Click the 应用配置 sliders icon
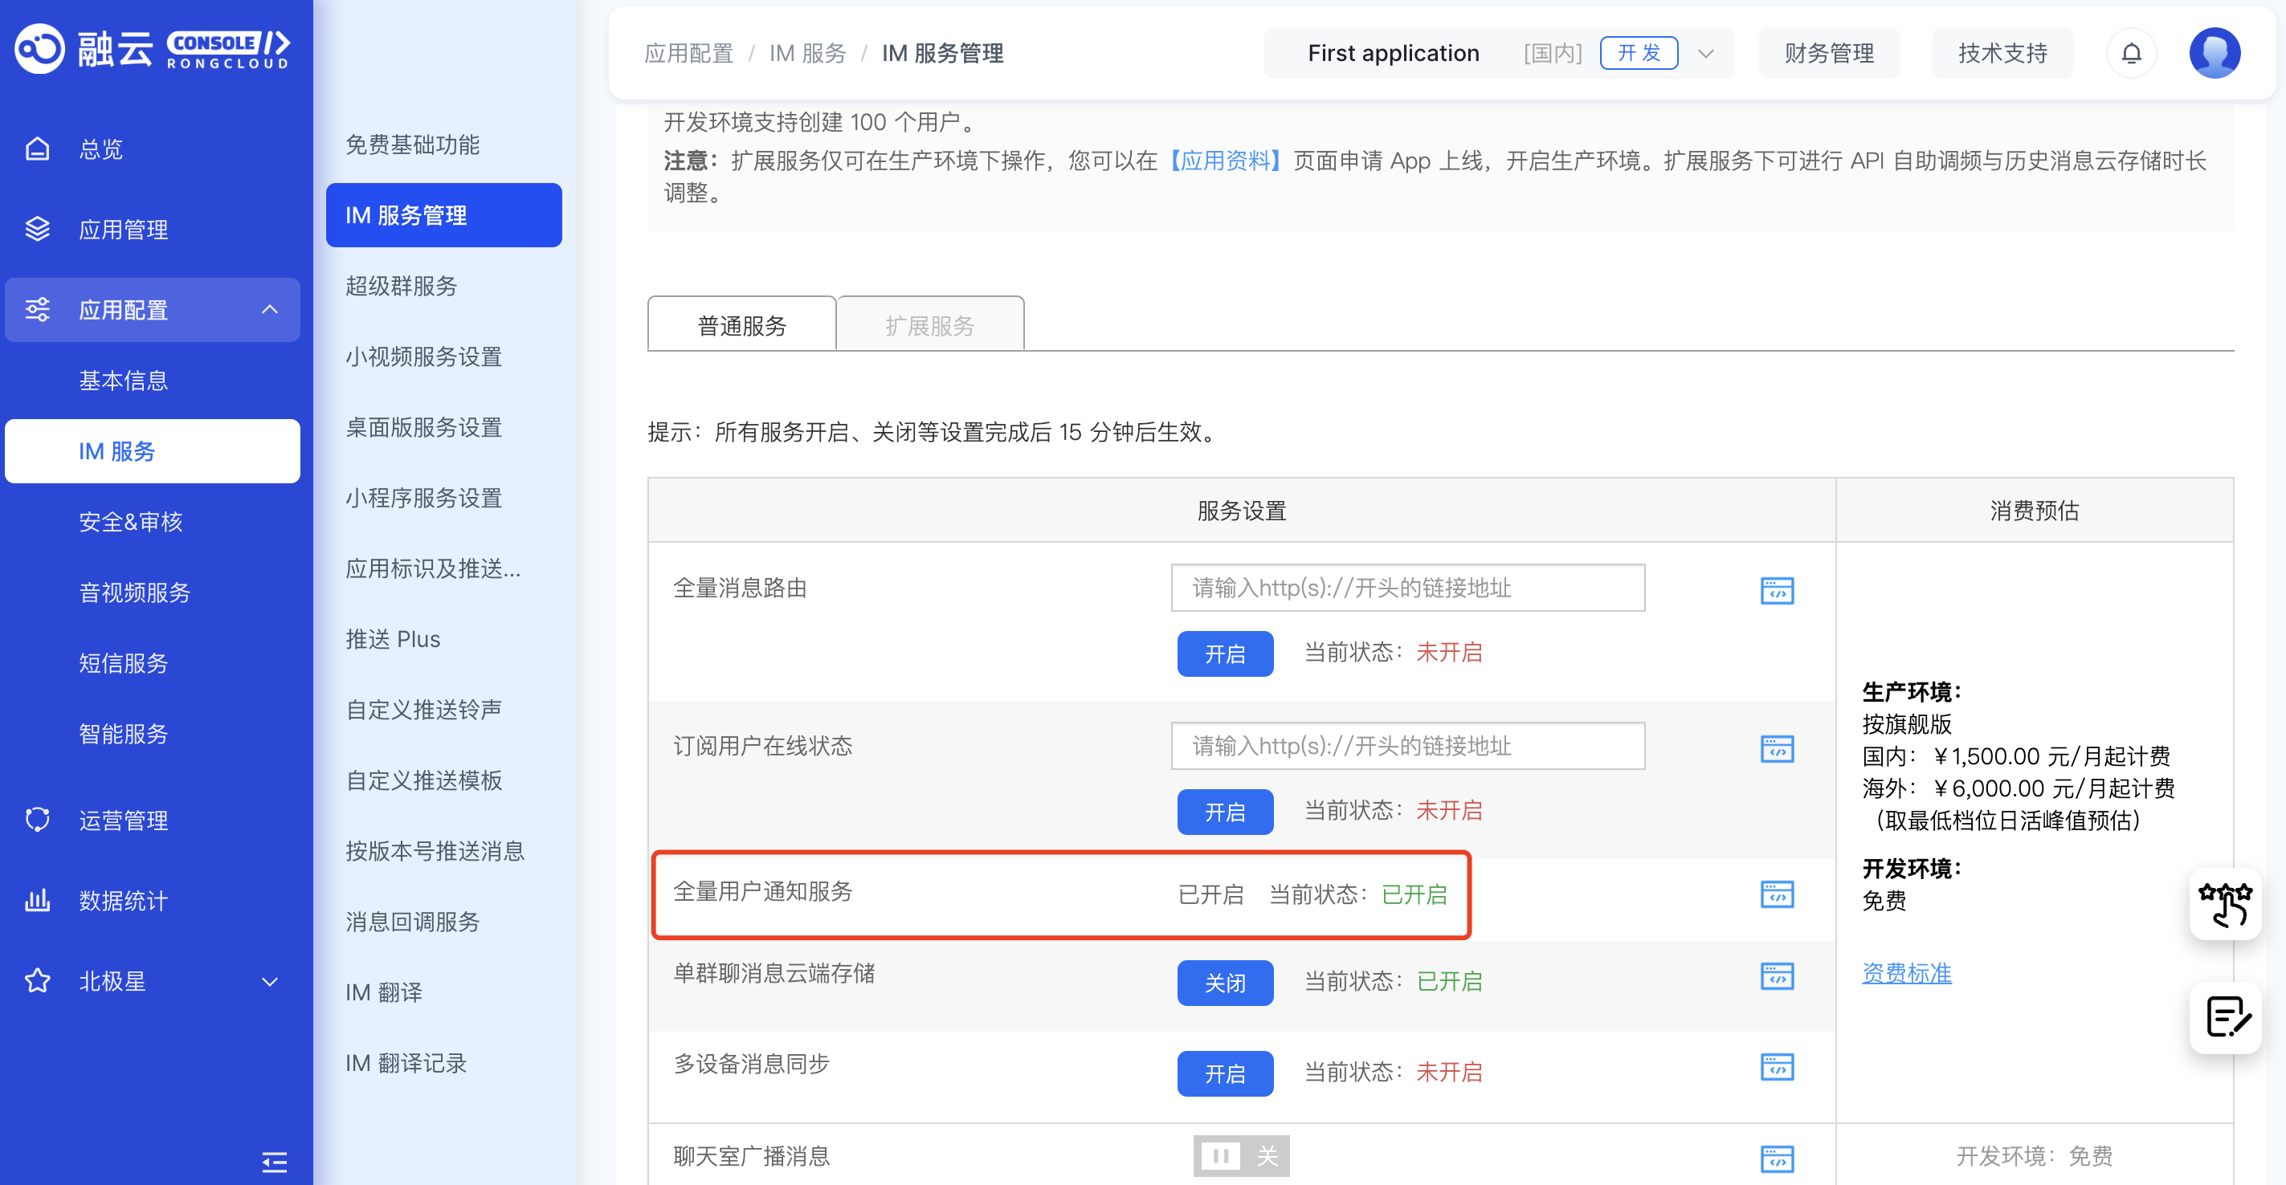The image size is (2286, 1185). (37, 310)
